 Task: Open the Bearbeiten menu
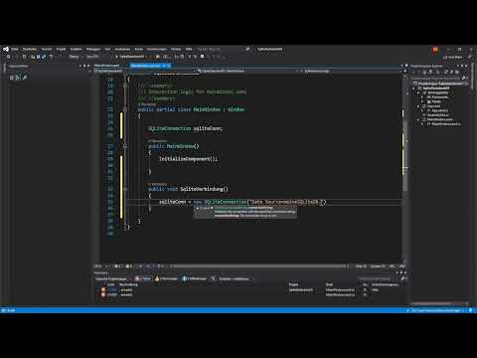point(30,49)
